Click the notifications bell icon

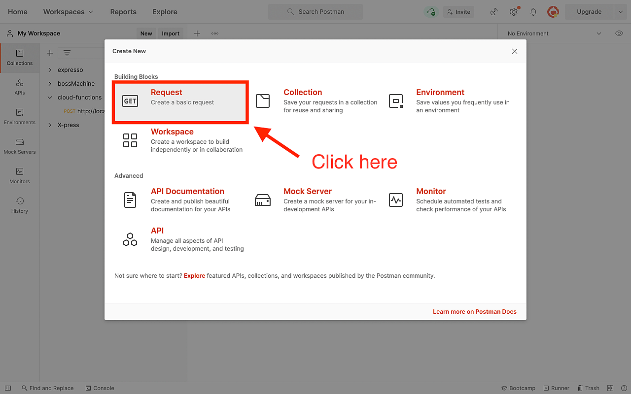coord(533,12)
